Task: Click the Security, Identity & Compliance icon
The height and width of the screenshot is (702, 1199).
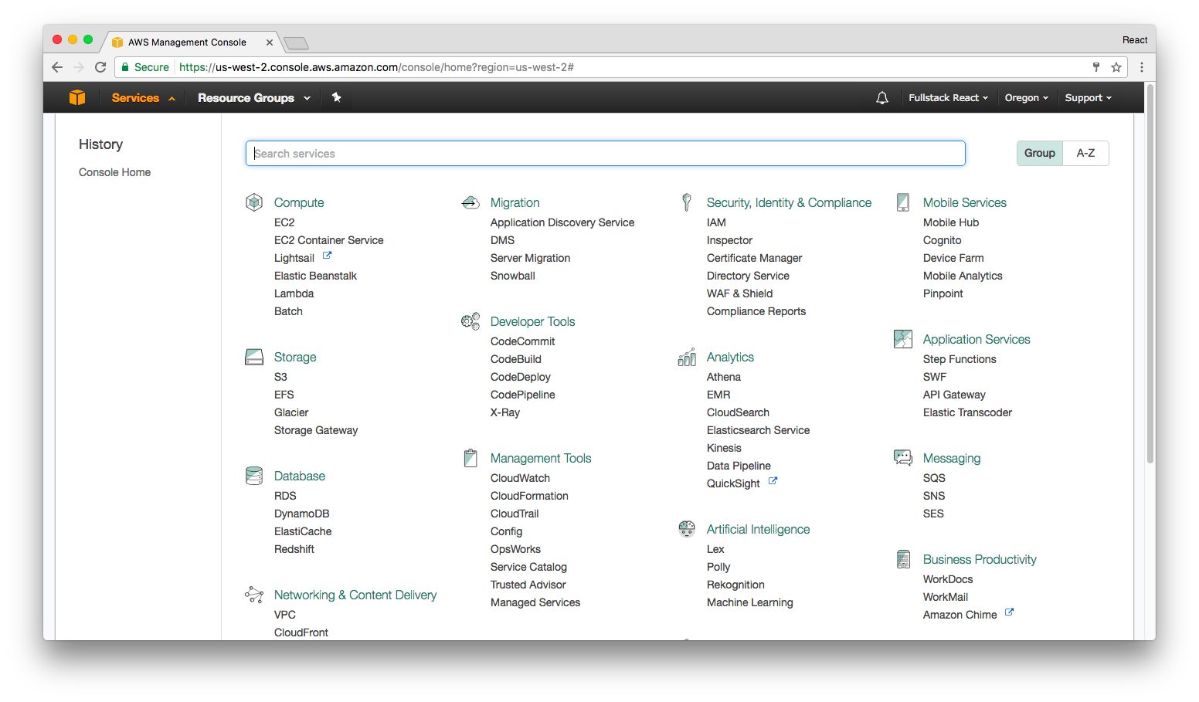Action: (x=687, y=202)
